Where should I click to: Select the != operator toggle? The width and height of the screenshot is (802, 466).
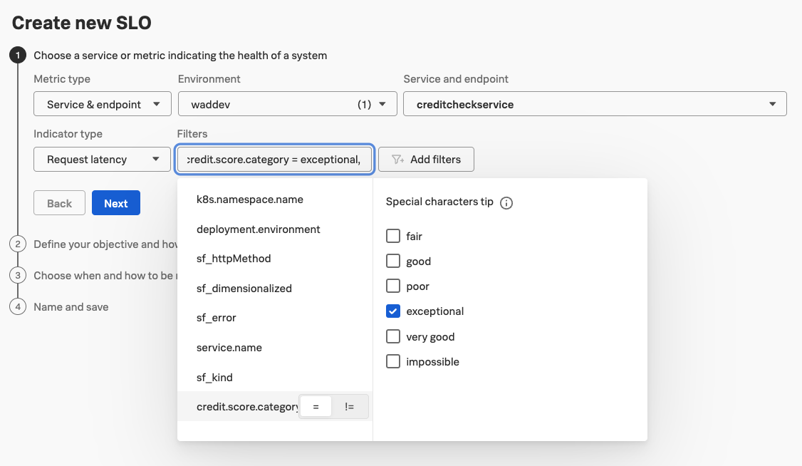(x=350, y=406)
